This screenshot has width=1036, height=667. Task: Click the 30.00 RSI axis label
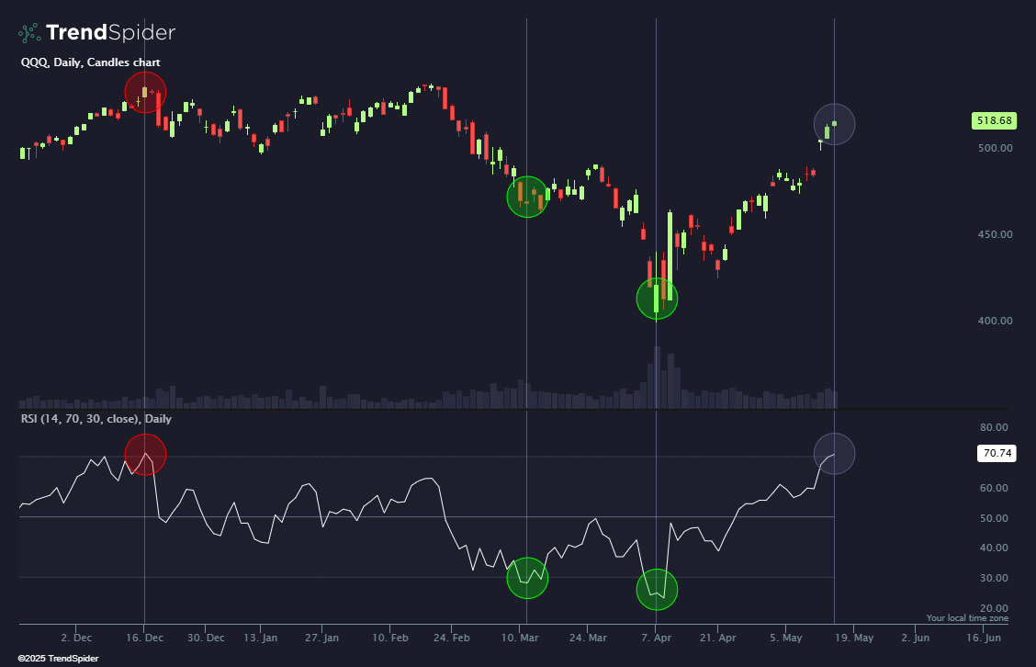click(x=994, y=578)
